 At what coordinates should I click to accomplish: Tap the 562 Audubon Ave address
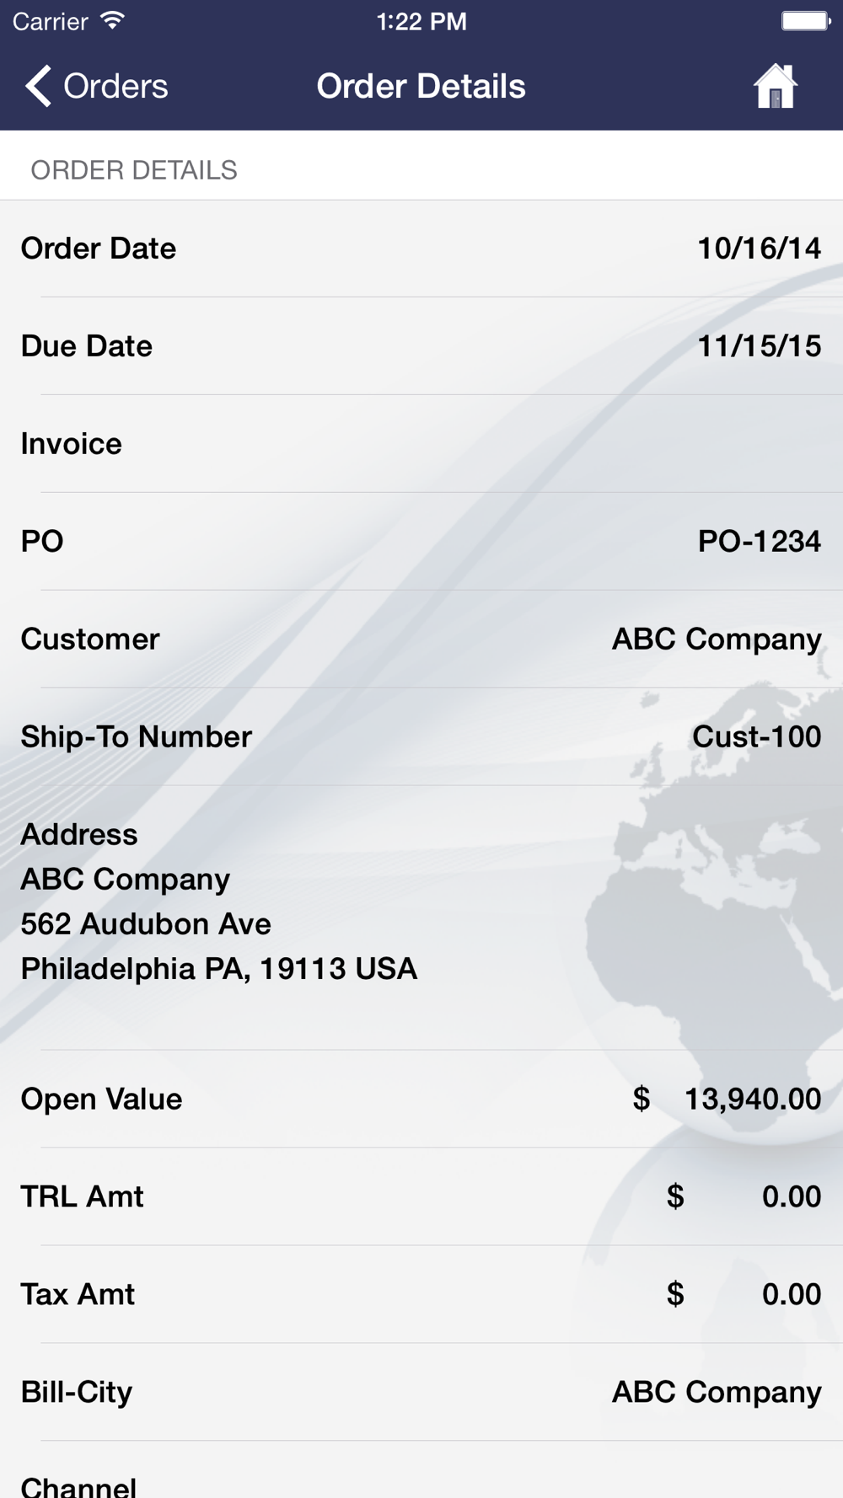(x=146, y=924)
